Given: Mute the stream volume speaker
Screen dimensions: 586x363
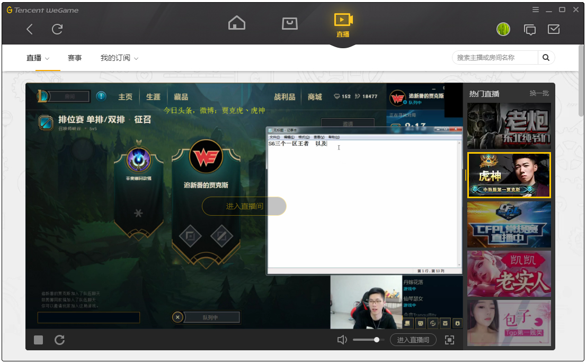Looking at the screenshot, I should click(342, 340).
